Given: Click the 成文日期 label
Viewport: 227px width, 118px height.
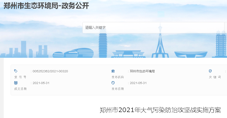Looking at the screenshot, I should [x=20, y=89].
